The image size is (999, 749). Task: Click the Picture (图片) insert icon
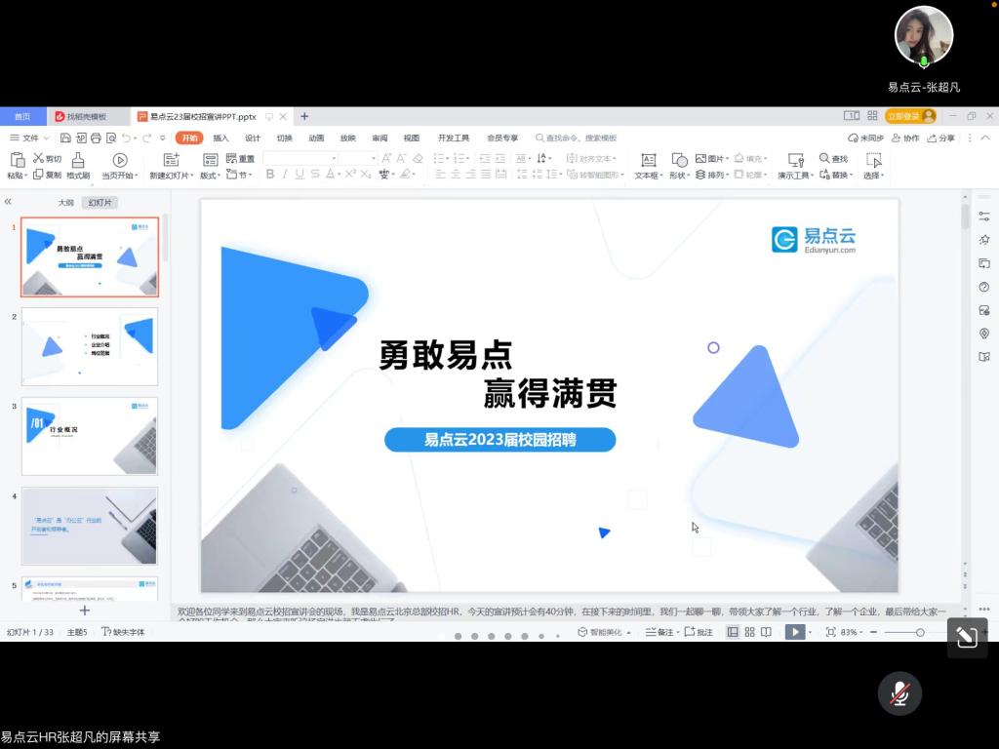click(700, 158)
